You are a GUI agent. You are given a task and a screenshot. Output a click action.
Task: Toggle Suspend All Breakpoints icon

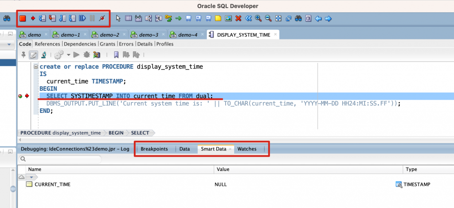102,19
